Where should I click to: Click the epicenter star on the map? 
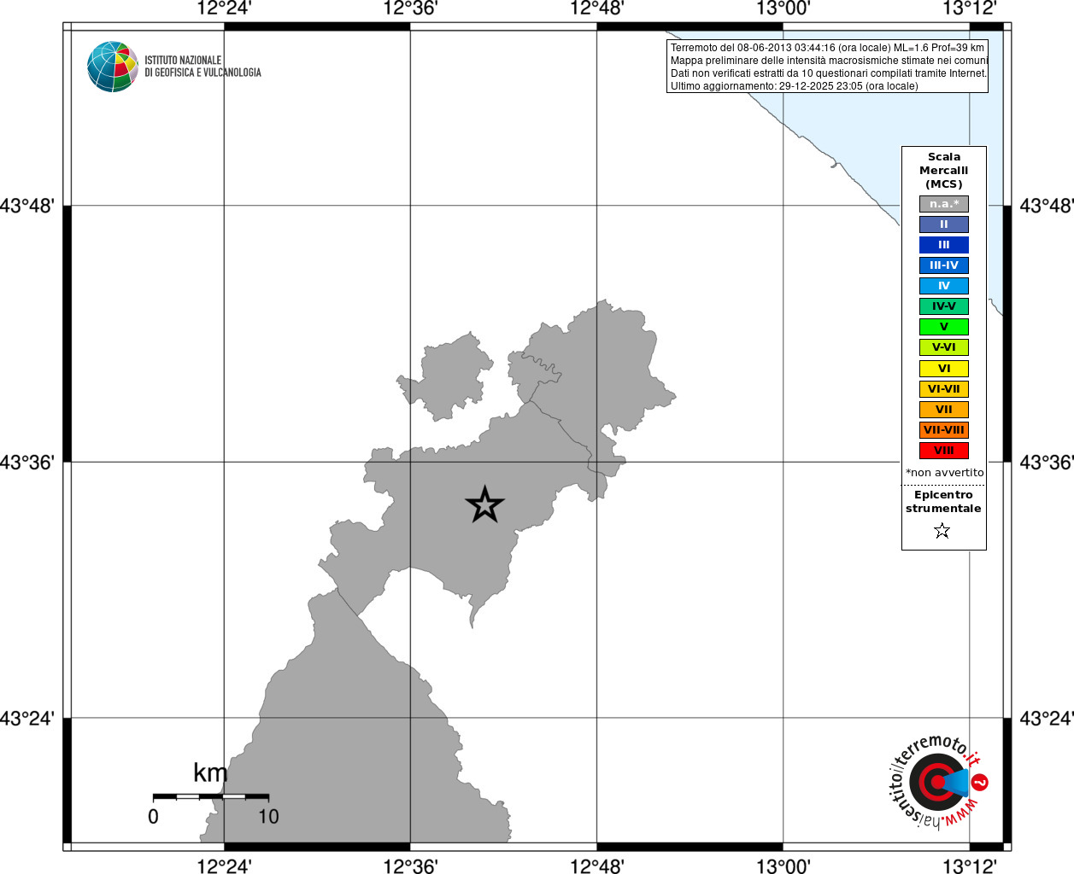pyautogui.click(x=484, y=504)
